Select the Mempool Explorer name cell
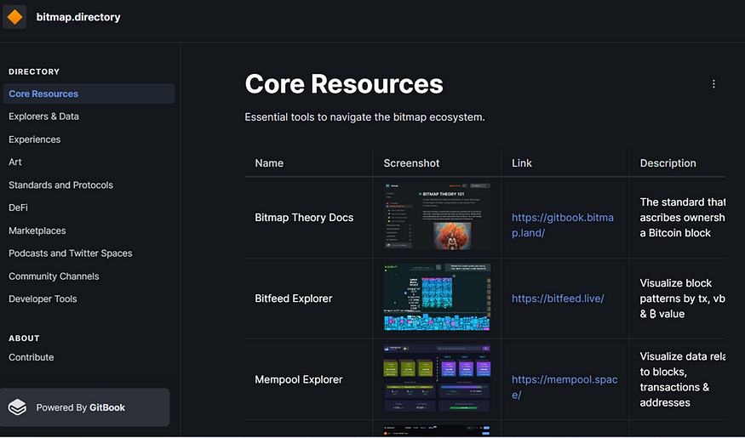The height and width of the screenshot is (438, 745). click(299, 379)
